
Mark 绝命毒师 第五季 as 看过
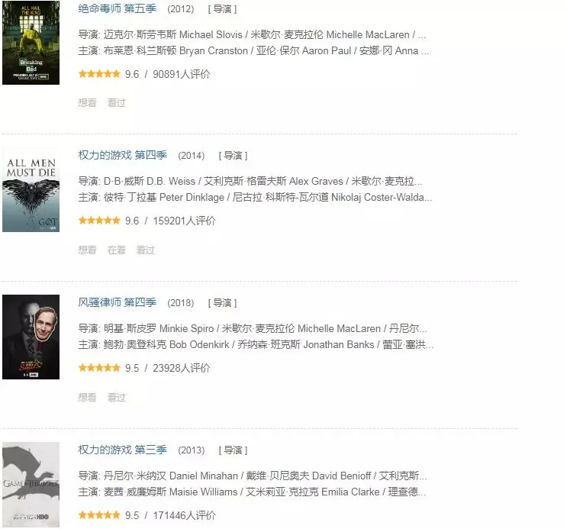tap(117, 103)
